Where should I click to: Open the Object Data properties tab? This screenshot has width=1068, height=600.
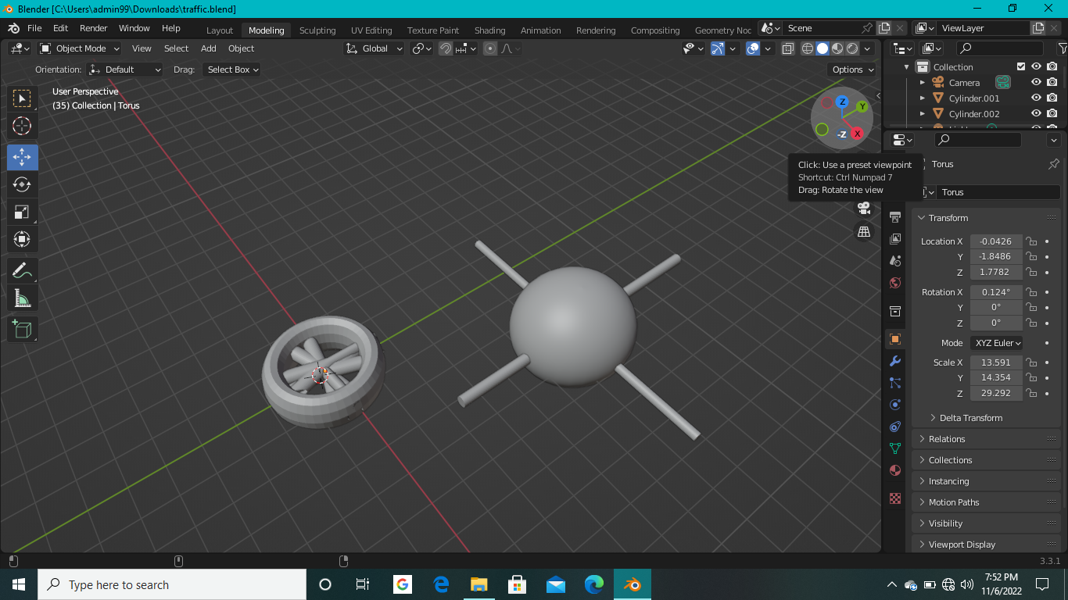point(895,448)
